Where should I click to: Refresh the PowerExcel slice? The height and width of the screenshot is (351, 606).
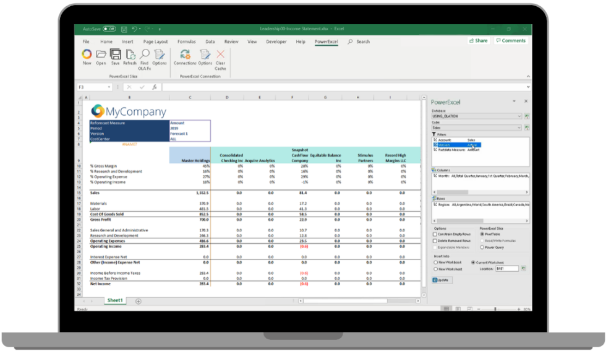(x=129, y=56)
